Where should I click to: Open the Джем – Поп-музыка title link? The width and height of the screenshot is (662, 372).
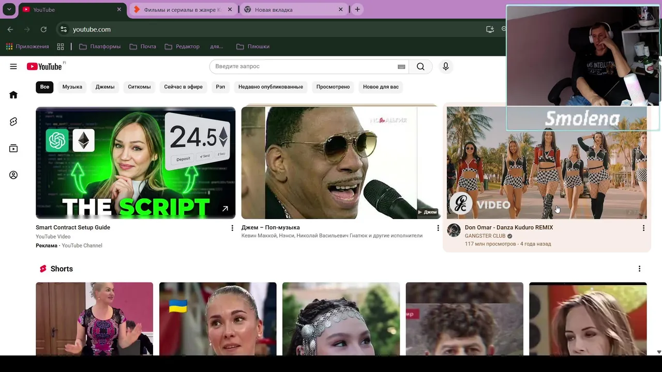click(x=270, y=227)
